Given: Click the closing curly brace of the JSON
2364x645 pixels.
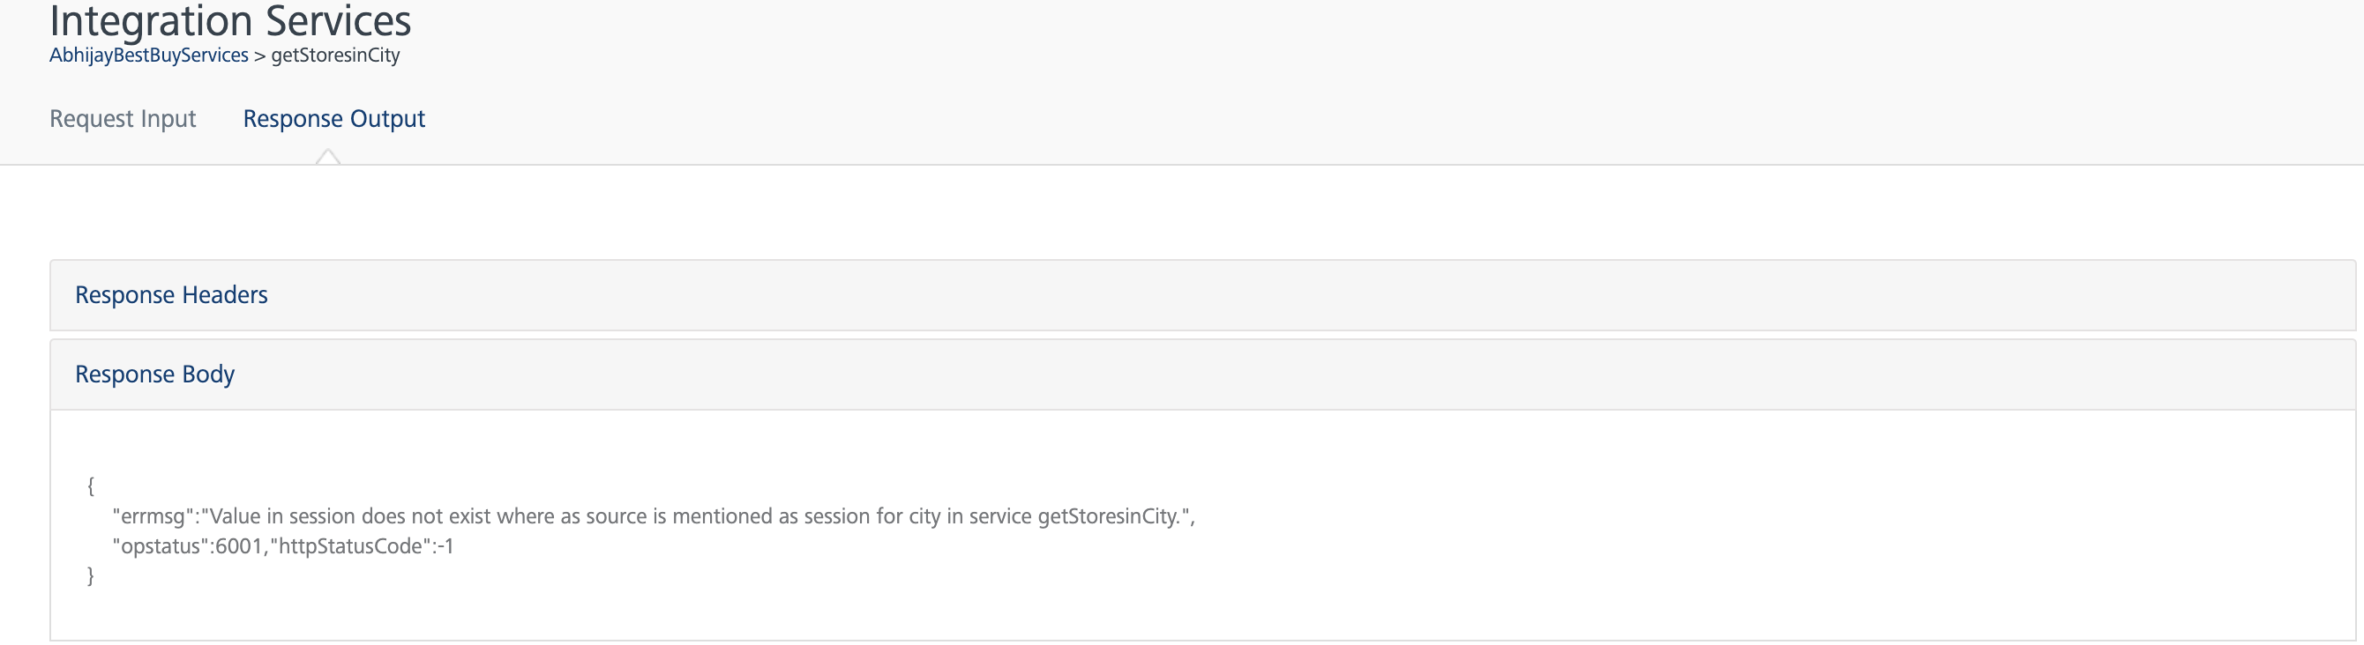Looking at the screenshot, I should (x=90, y=575).
